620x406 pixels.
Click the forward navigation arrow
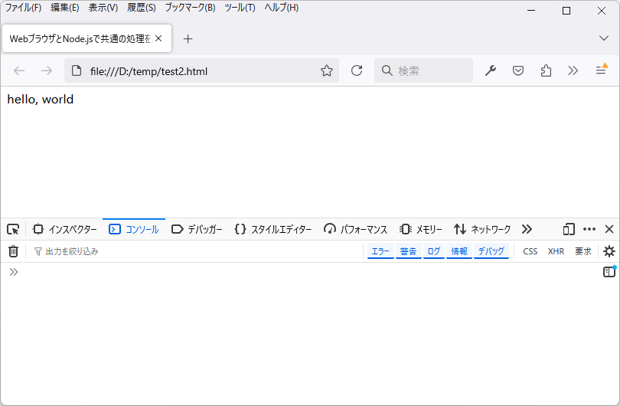pos(46,70)
